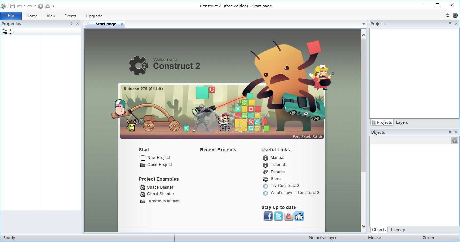Screen dimensions: 460x242
Task: Click the New Project page icon
Action: [x=143, y=158]
